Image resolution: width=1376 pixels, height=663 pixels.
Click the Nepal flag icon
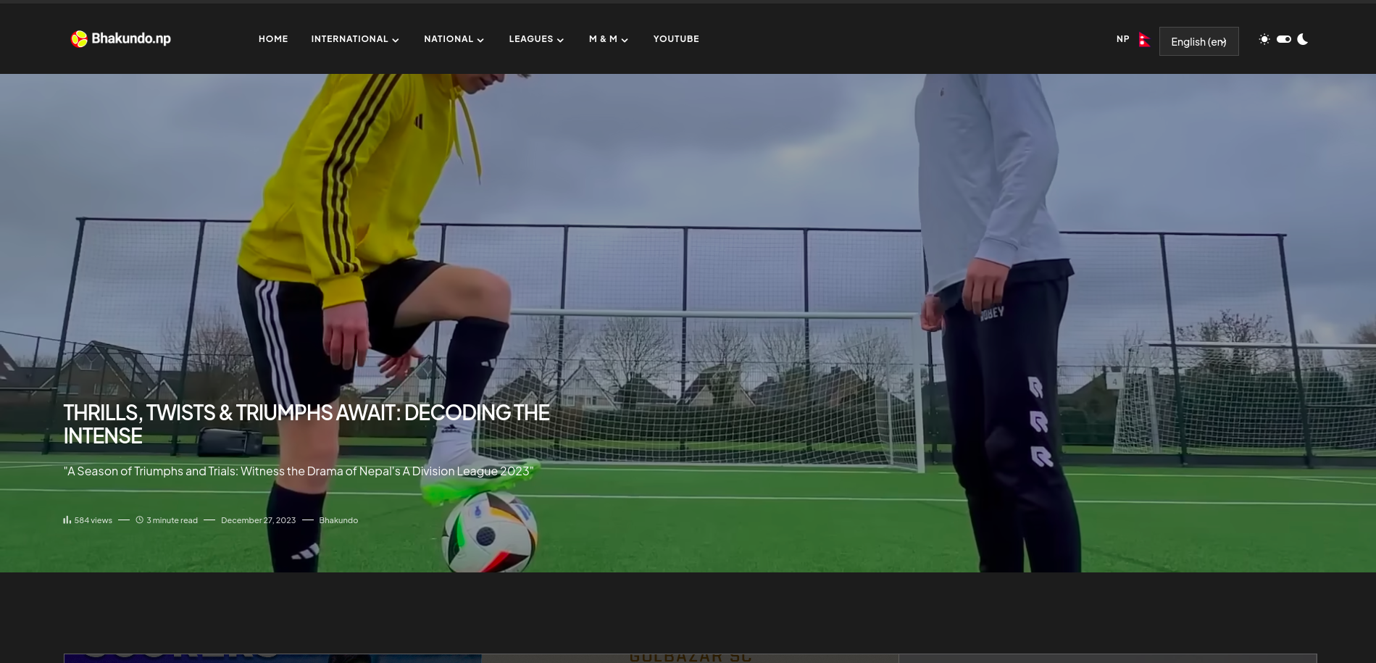(1144, 40)
